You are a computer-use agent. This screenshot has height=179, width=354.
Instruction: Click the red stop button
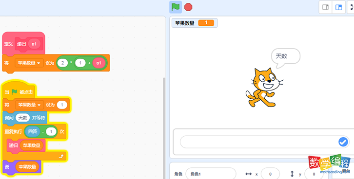[188, 7]
